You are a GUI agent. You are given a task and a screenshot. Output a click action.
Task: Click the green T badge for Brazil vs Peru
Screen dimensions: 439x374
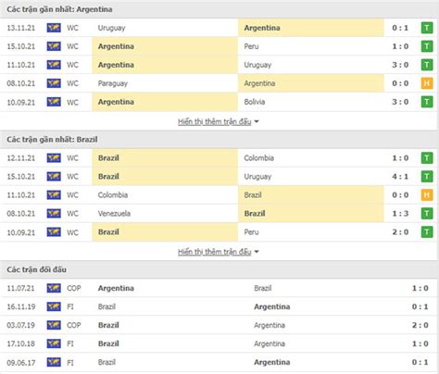point(427,232)
